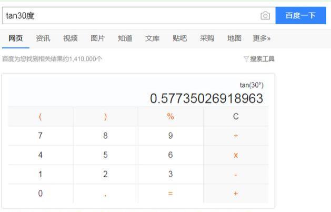Click calculator digit 7
331x212 pixels.
pos(41,136)
